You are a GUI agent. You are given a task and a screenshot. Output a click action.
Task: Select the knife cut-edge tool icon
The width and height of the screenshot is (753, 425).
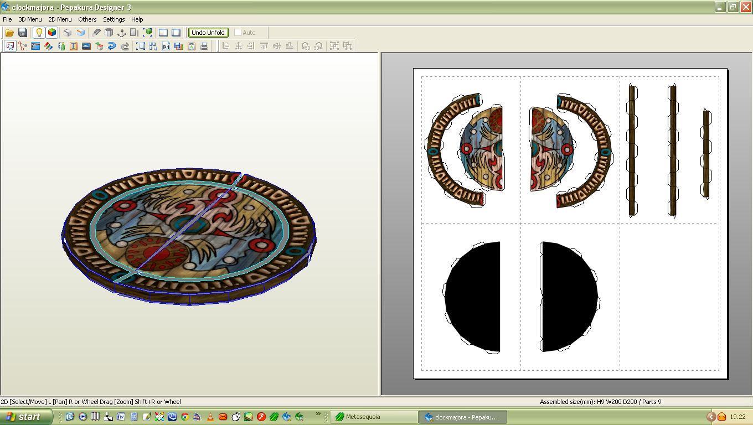coord(96,33)
